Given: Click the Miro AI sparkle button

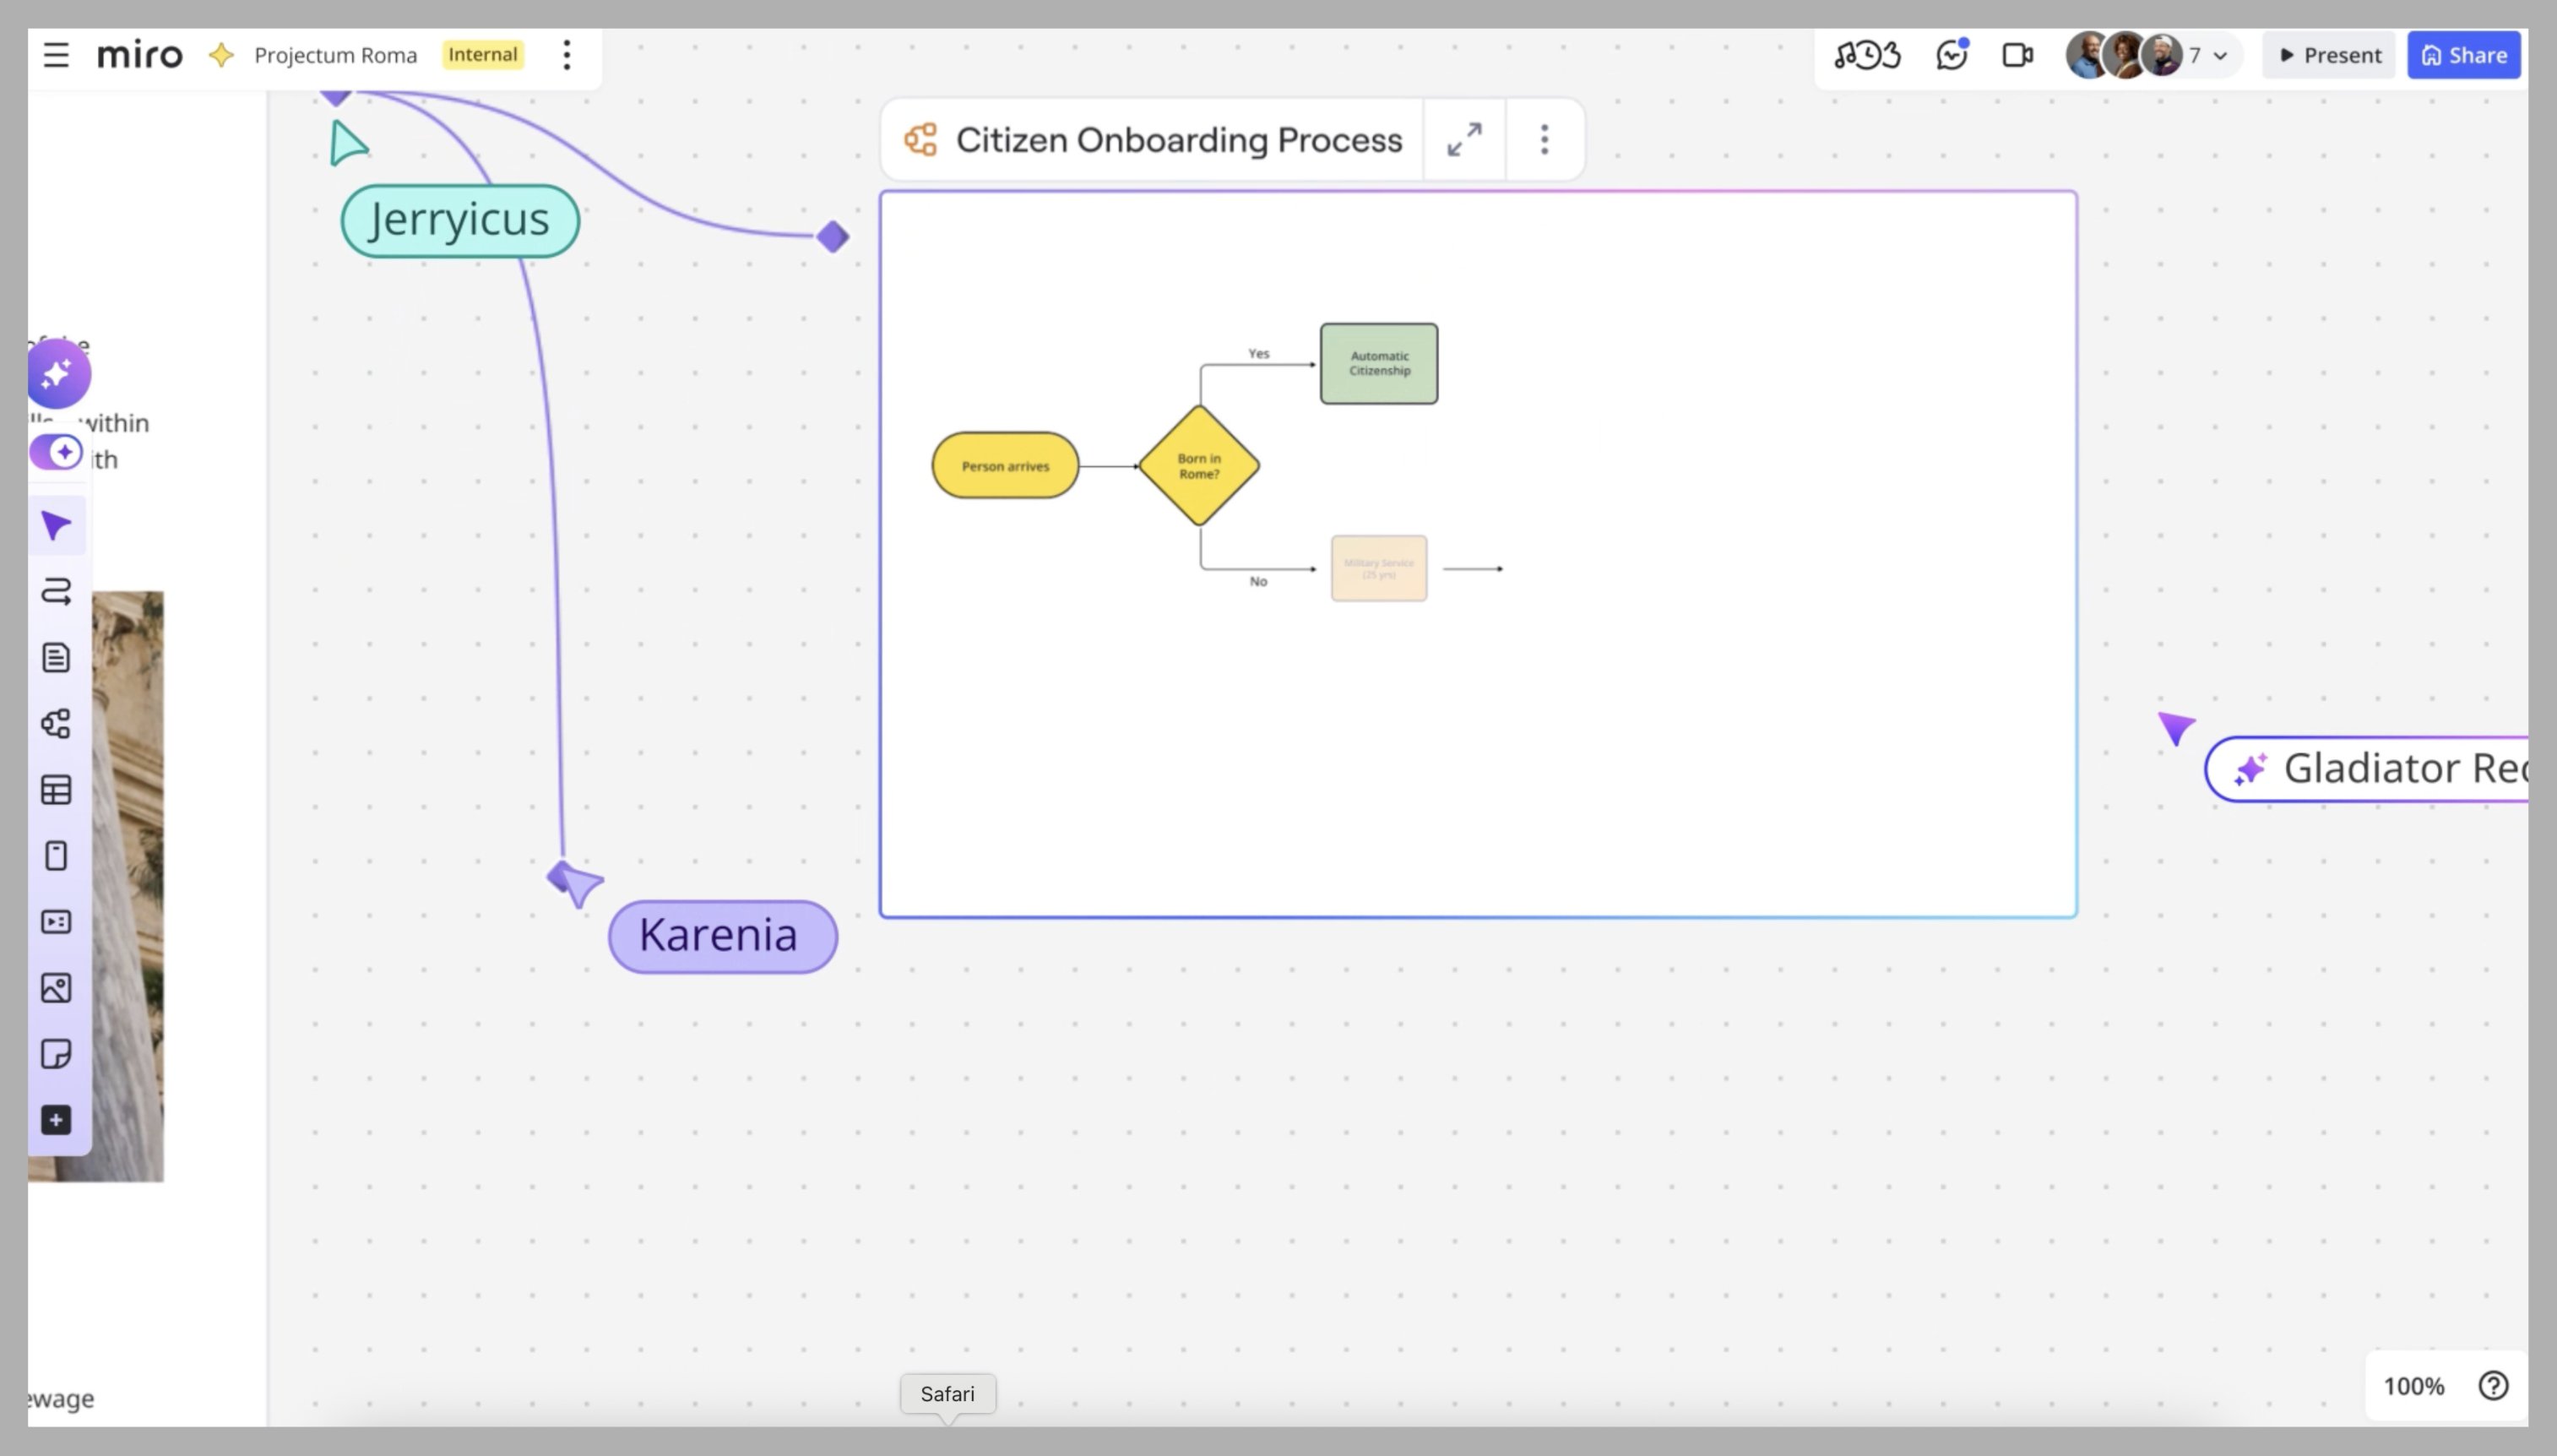Looking at the screenshot, I should click(x=58, y=374).
